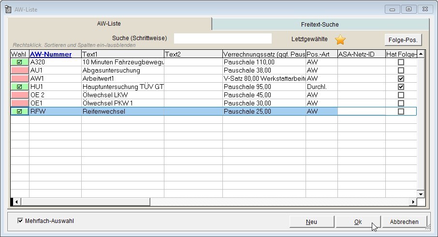Click the Pauschale 38,00 cell
The width and height of the screenshot is (438, 237).
pyautogui.click(x=264, y=70)
